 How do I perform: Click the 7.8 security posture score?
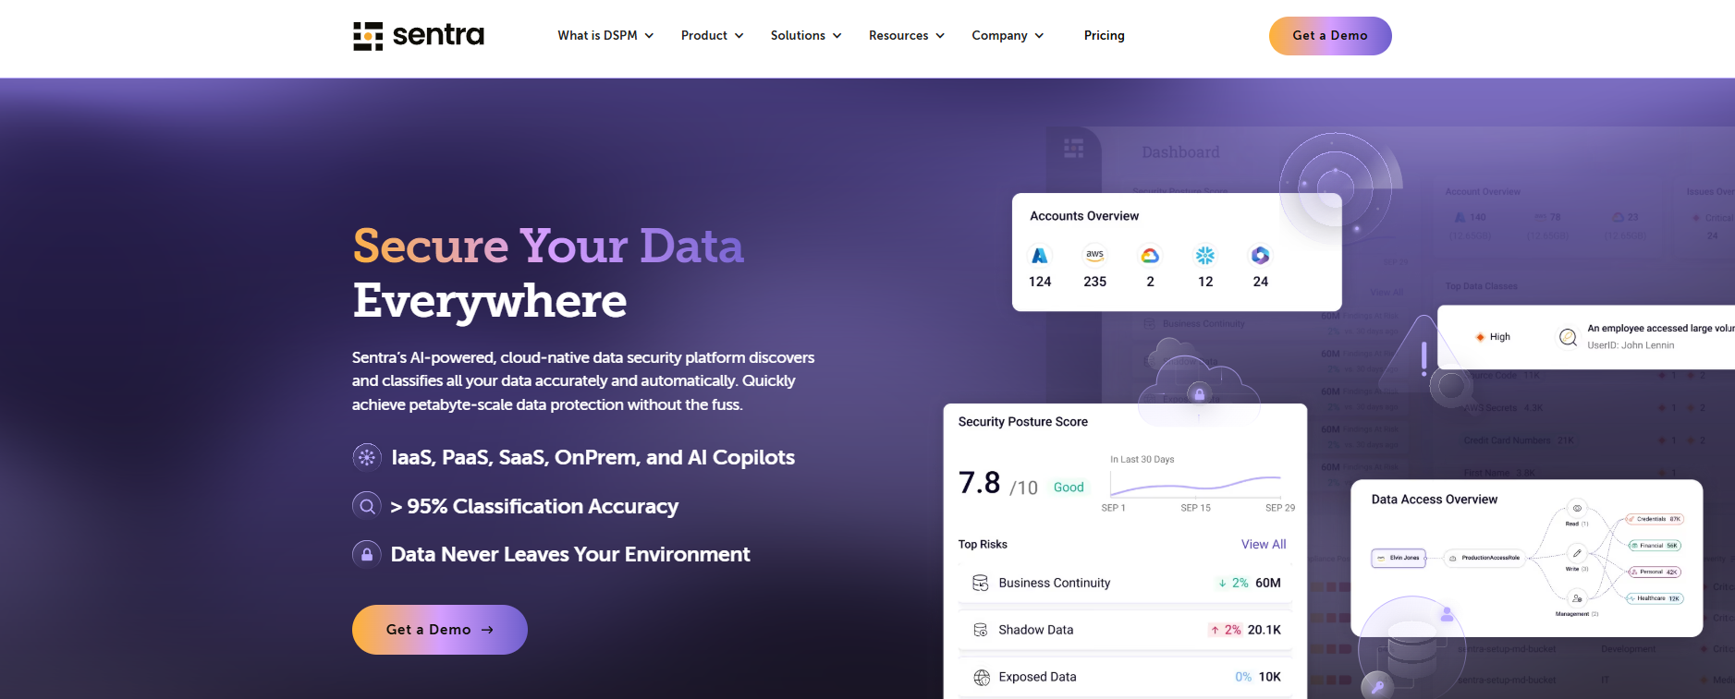[980, 482]
